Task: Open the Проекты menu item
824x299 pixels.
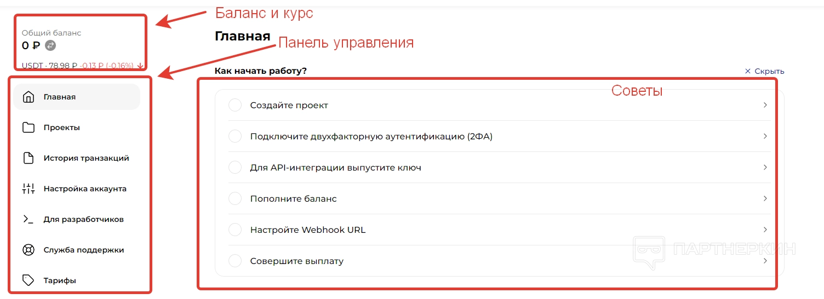Action: [62, 128]
